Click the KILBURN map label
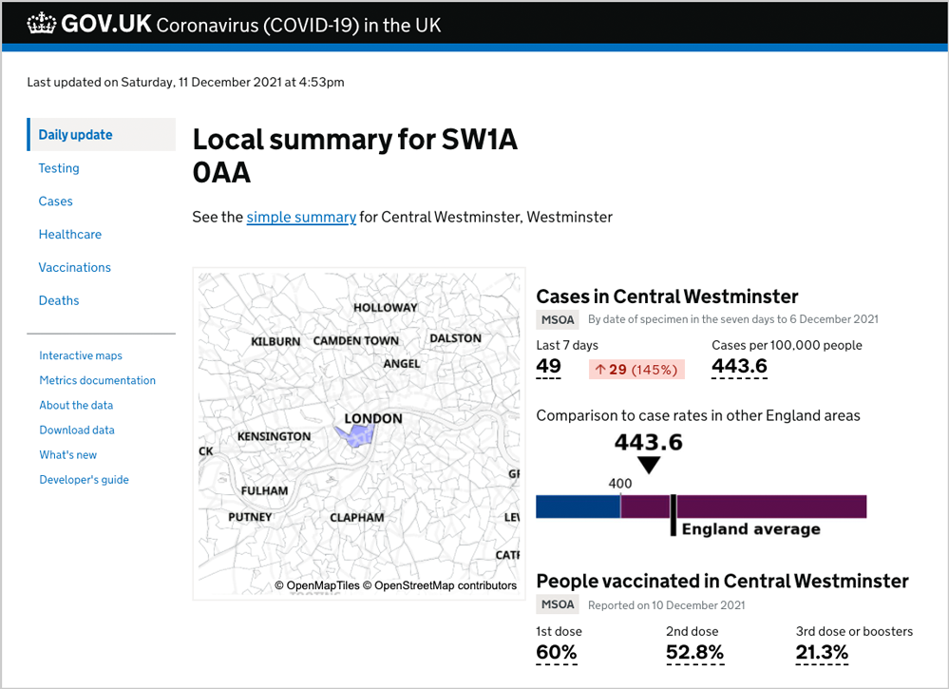Image resolution: width=949 pixels, height=689 pixels. tap(275, 341)
